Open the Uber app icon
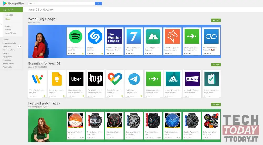 click(x=76, y=79)
